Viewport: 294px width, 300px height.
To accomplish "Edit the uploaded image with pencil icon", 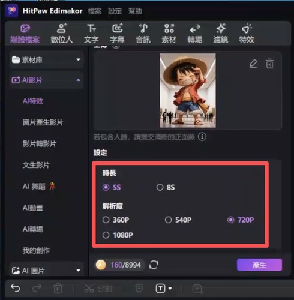I will pos(253,64).
